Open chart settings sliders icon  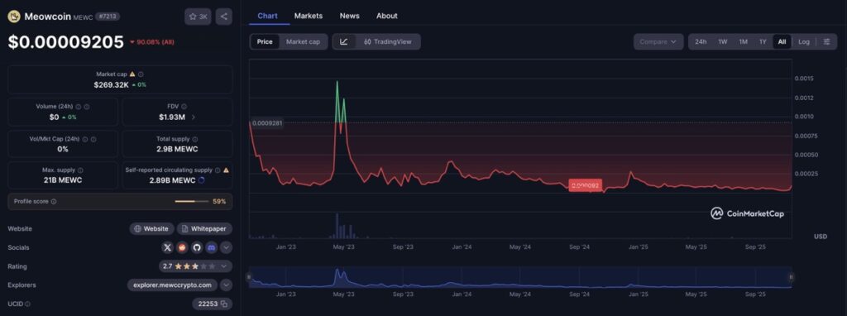(x=826, y=41)
